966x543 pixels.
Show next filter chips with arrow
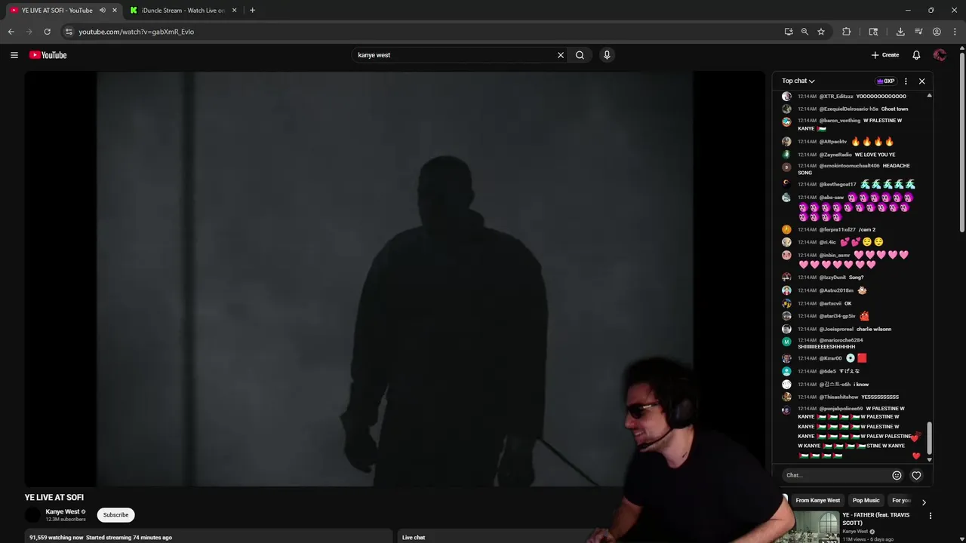924,502
